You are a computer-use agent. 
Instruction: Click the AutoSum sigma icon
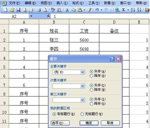pyautogui.click(x=123, y=10)
